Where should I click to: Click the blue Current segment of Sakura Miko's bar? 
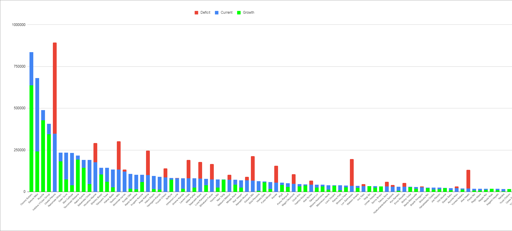coord(37,115)
